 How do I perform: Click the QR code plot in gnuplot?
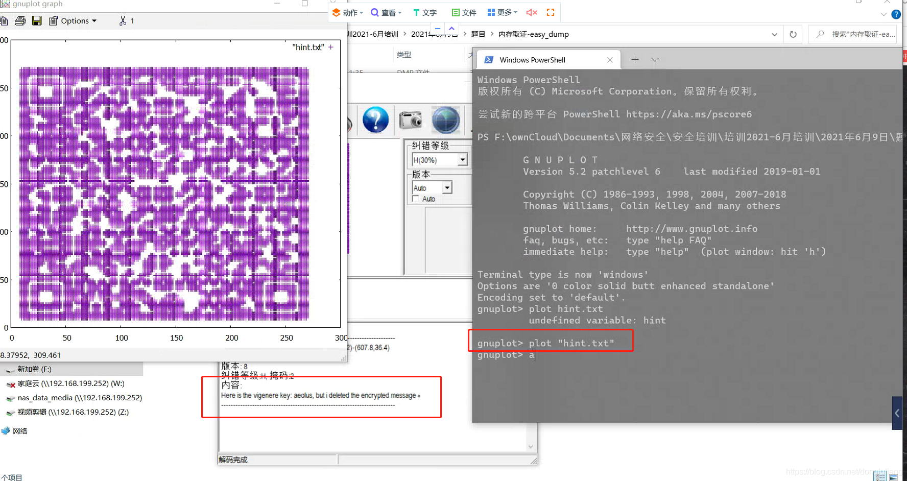164,194
